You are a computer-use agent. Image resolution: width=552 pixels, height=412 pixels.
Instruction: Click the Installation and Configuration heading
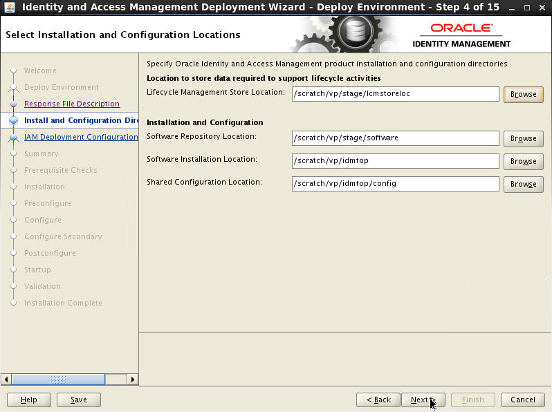(205, 122)
